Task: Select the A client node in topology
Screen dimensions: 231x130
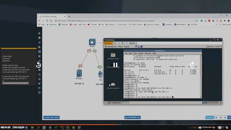Action: click(101, 75)
